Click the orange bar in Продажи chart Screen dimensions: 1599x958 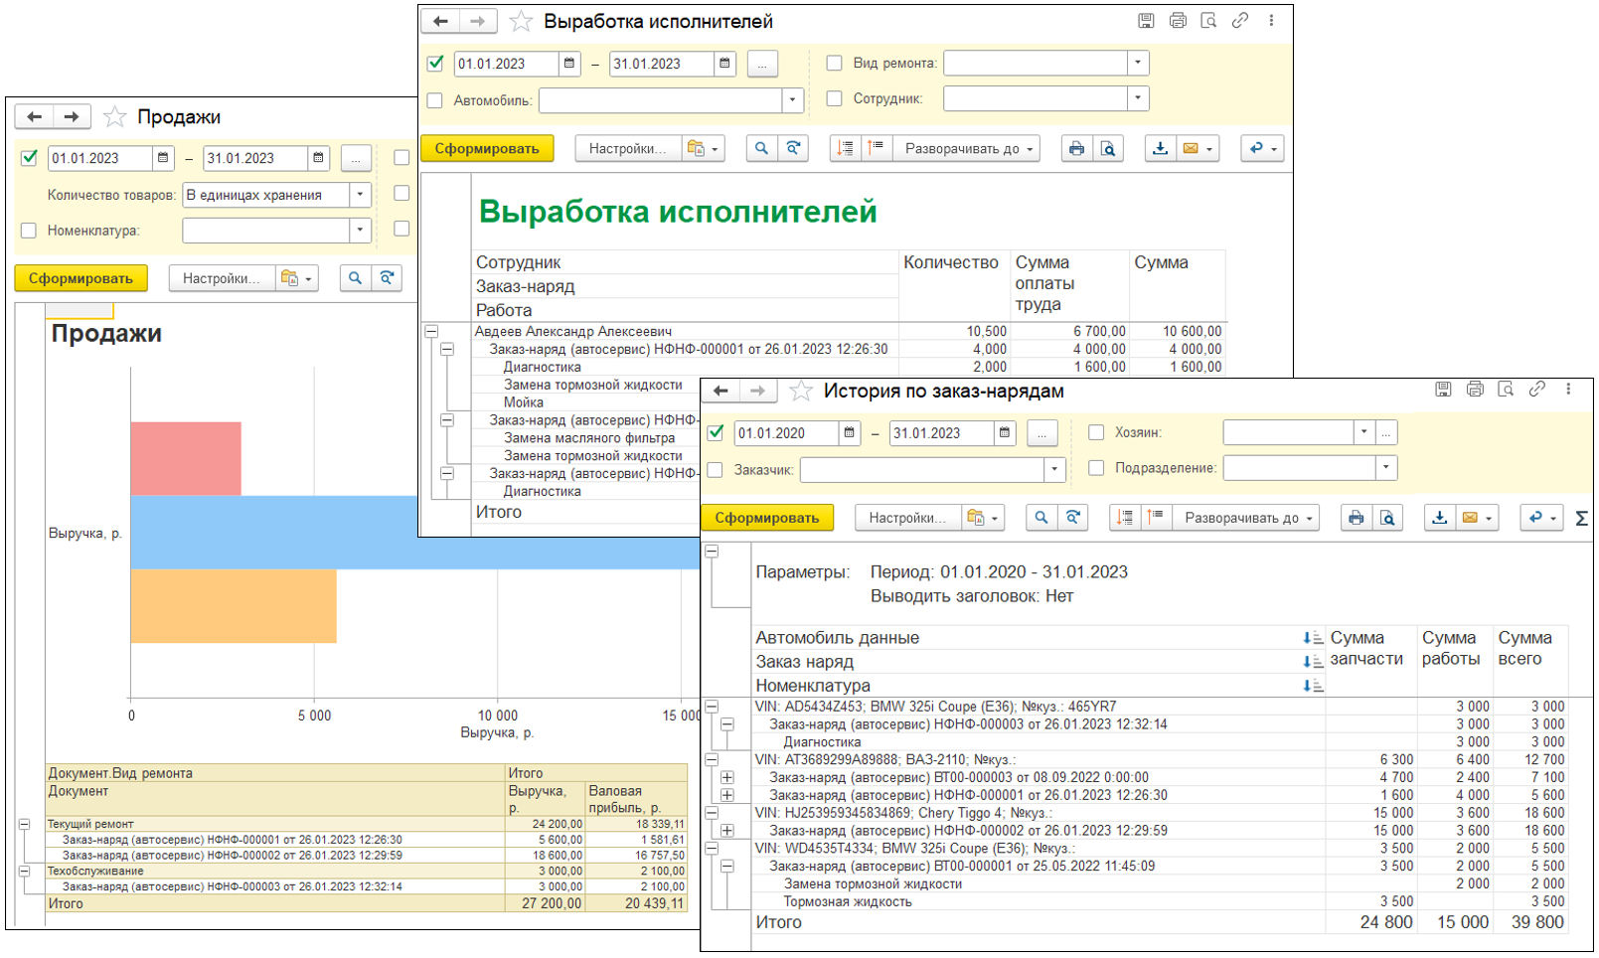(x=233, y=605)
